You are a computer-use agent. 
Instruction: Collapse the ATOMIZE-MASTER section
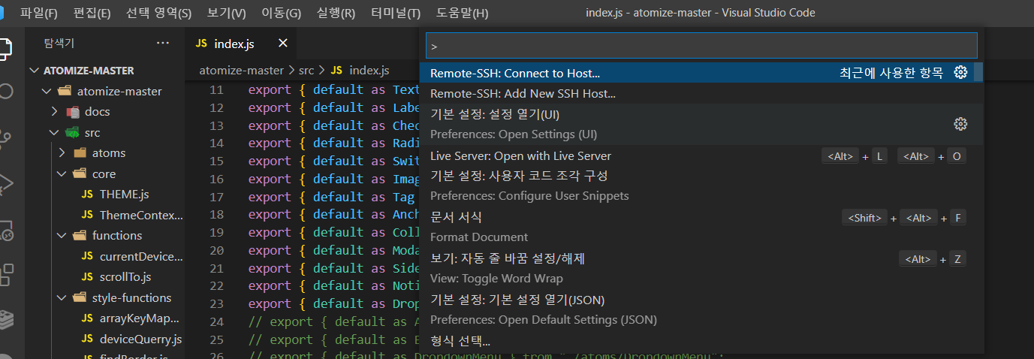coord(34,71)
